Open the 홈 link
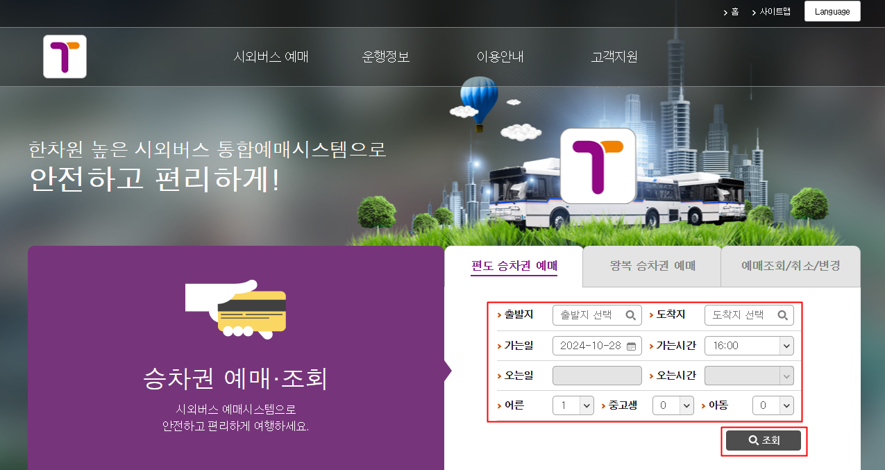The width and height of the screenshot is (885, 470). tap(734, 12)
